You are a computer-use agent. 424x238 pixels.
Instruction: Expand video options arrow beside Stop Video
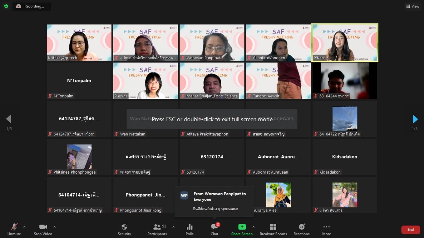55,227
